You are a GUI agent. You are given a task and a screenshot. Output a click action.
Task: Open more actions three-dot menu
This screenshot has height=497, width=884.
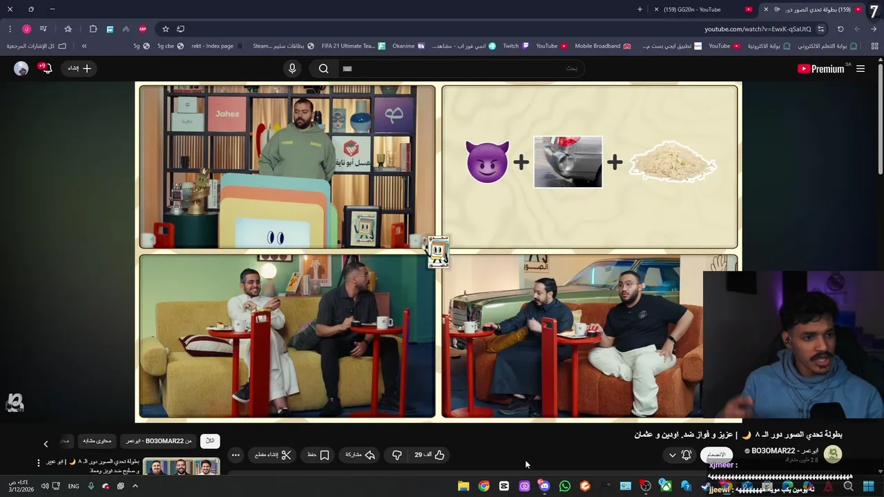coord(236,455)
